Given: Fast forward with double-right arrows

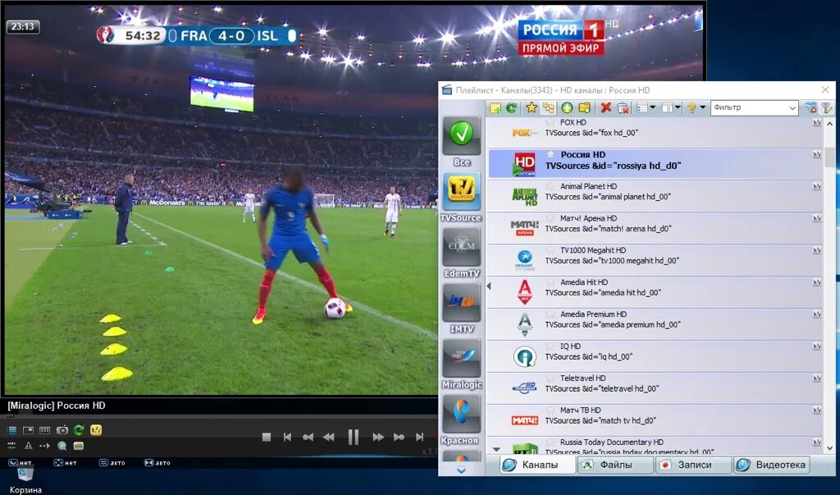Looking at the screenshot, I should tap(378, 437).
